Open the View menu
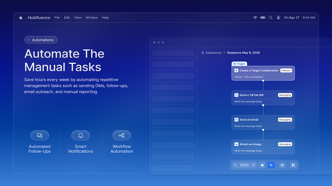The width and height of the screenshot is (332, 186). [78, 18]
